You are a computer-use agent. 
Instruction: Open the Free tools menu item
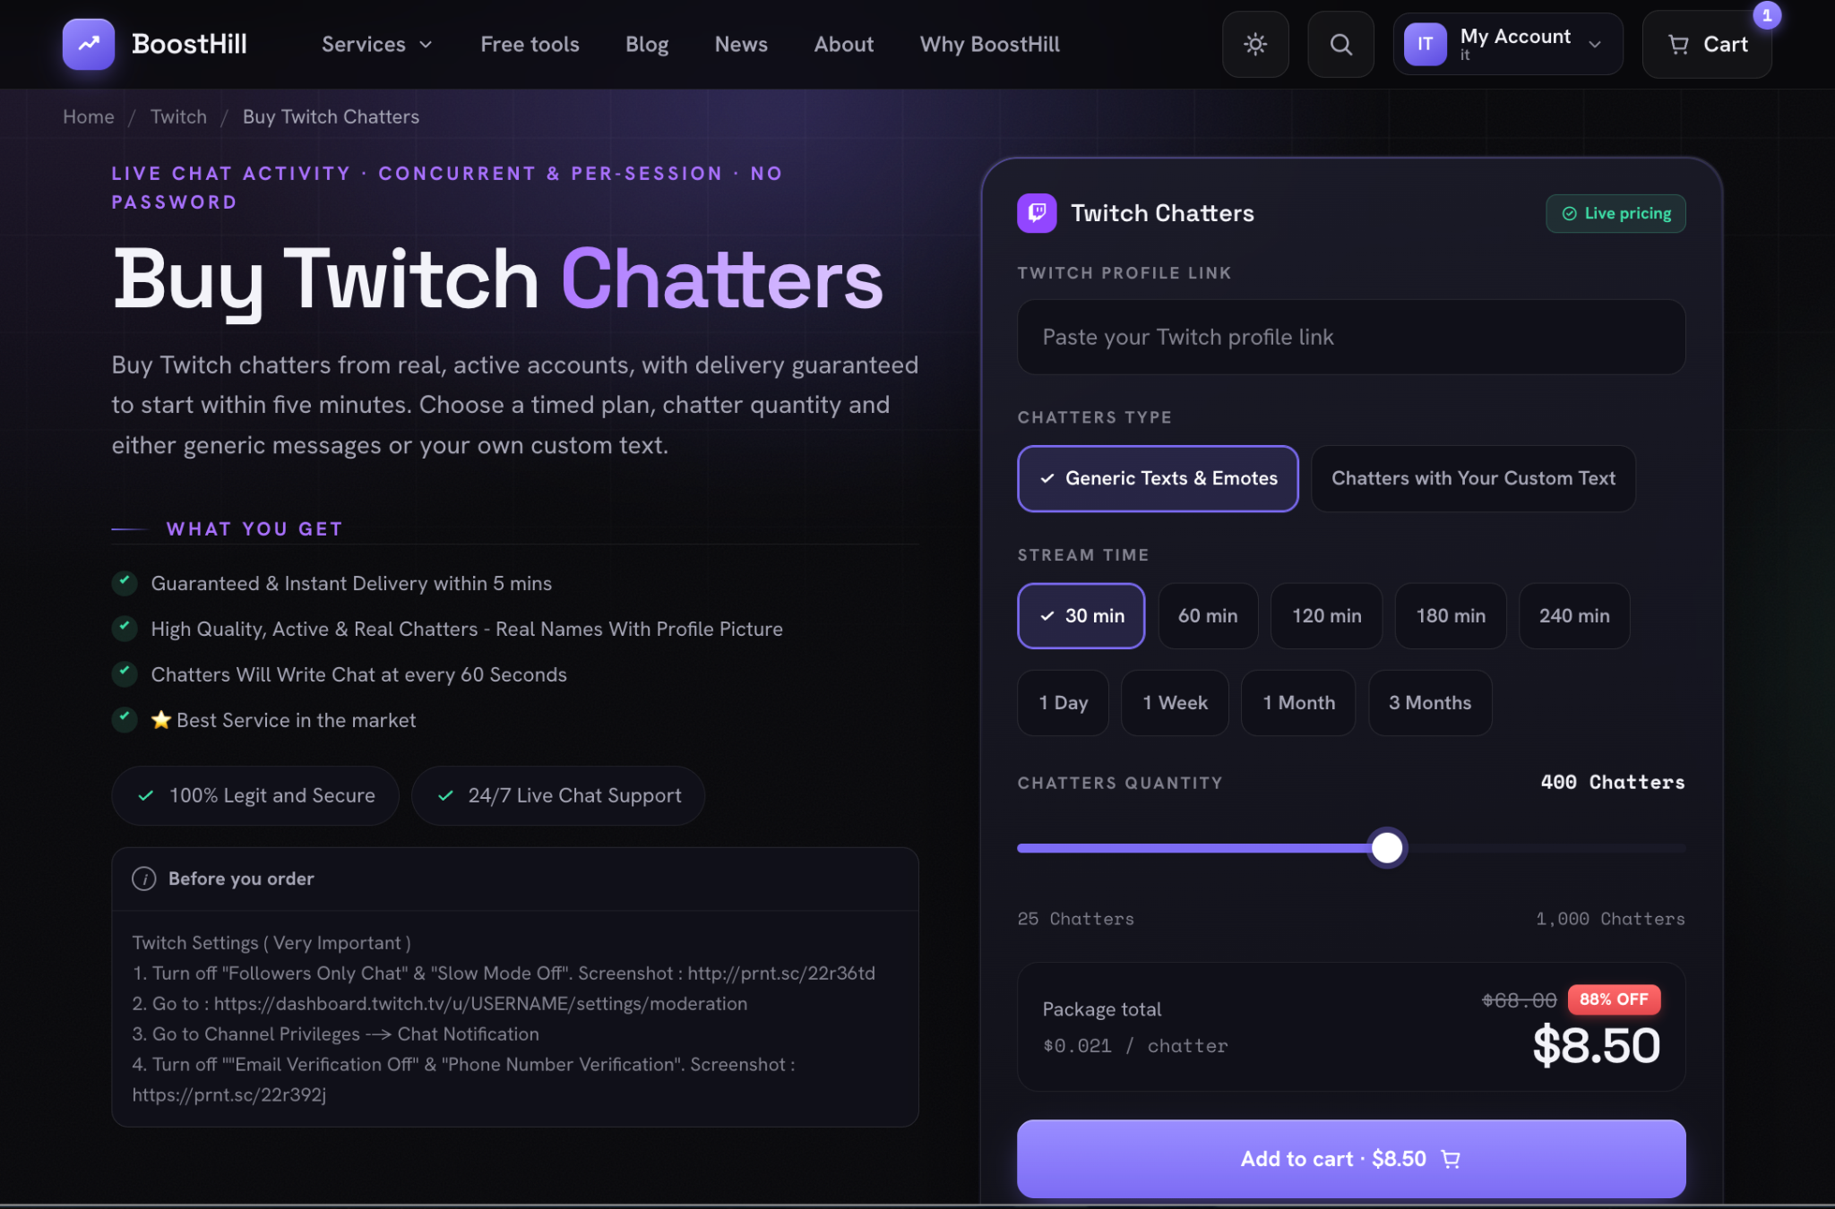coord(530,44)
